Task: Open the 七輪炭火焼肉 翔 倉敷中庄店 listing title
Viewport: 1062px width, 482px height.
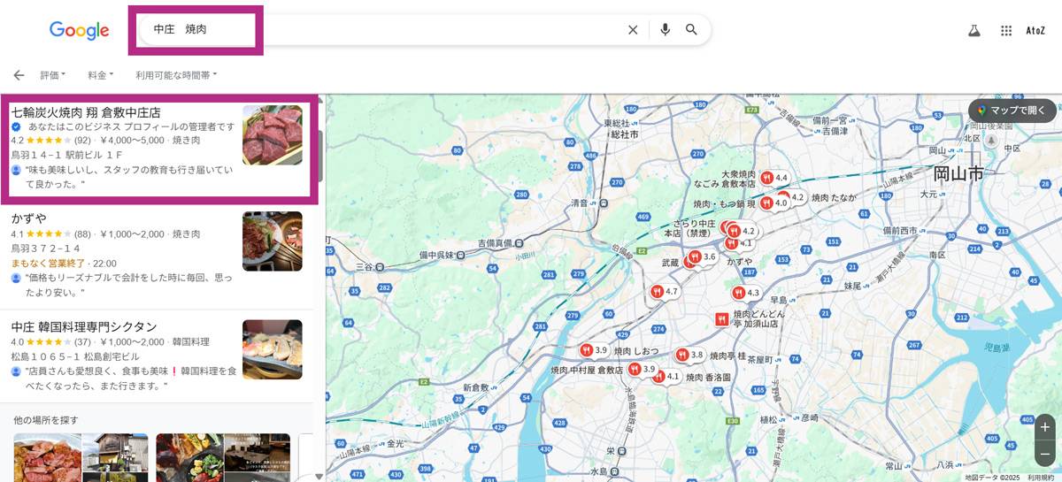Action: pos(86,112)
